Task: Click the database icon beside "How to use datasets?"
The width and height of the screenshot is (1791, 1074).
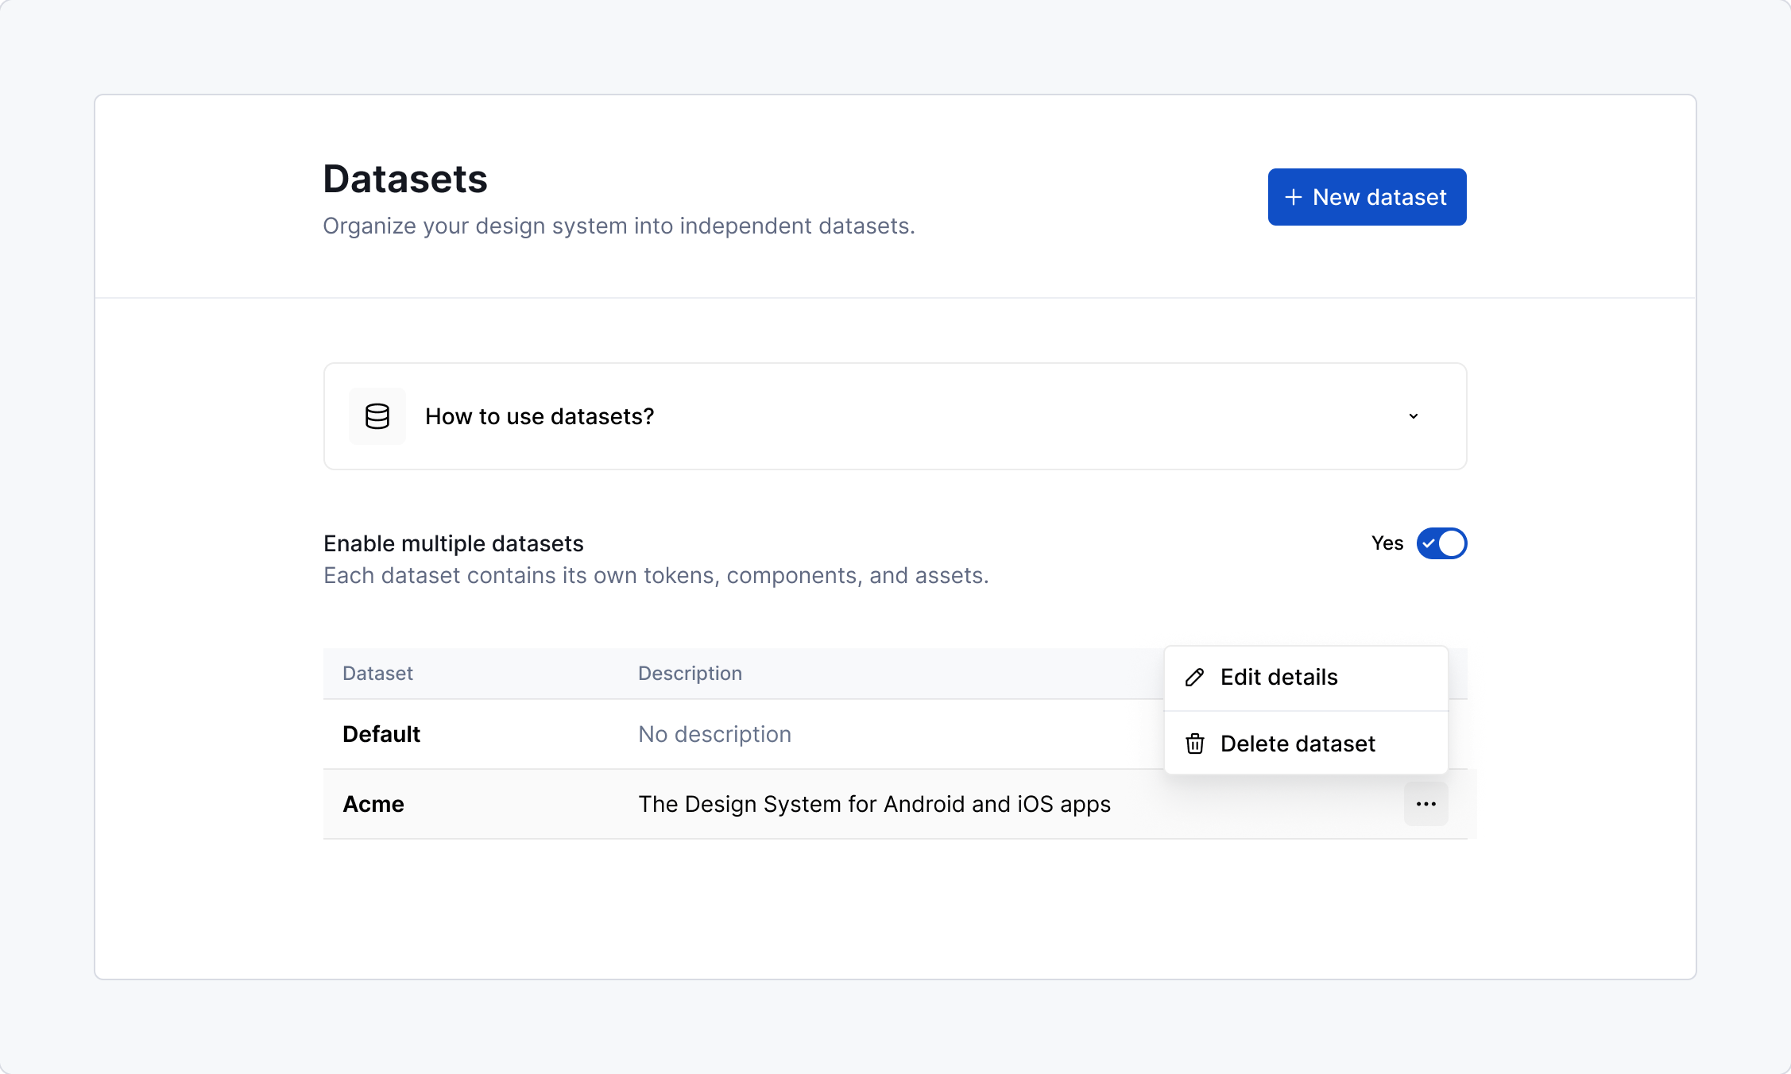Action: point(377,415)
